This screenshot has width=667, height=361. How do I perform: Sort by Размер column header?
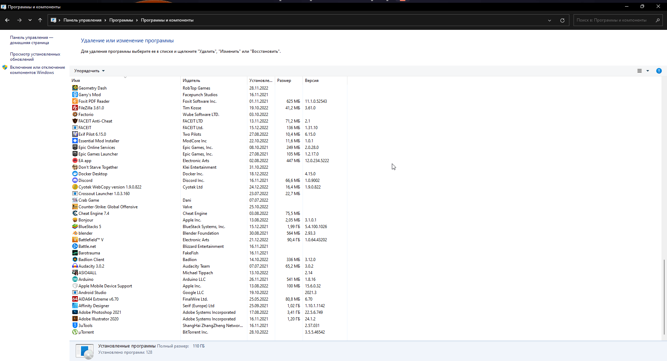point(289,81)
